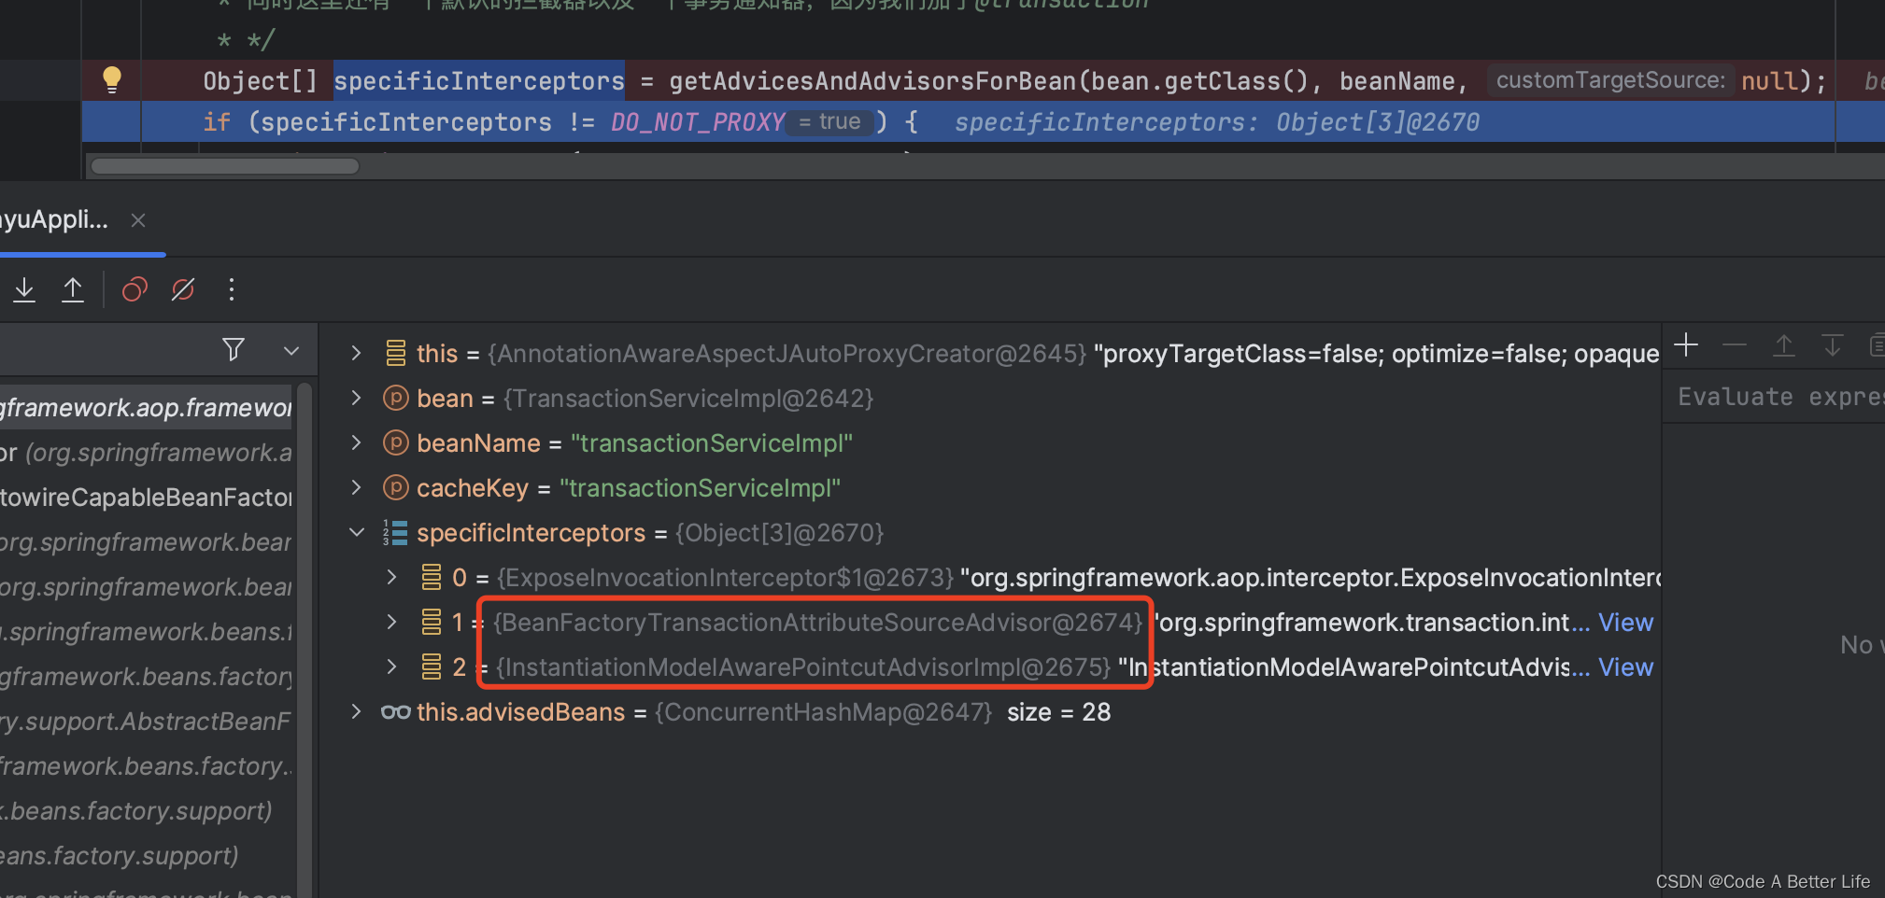
Task: Click the glasses watch icon for advisedBeans
Action: point(396,712)
